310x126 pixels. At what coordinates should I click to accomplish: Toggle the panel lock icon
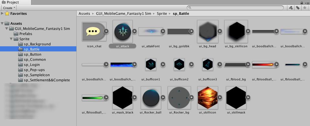(302, 3)
